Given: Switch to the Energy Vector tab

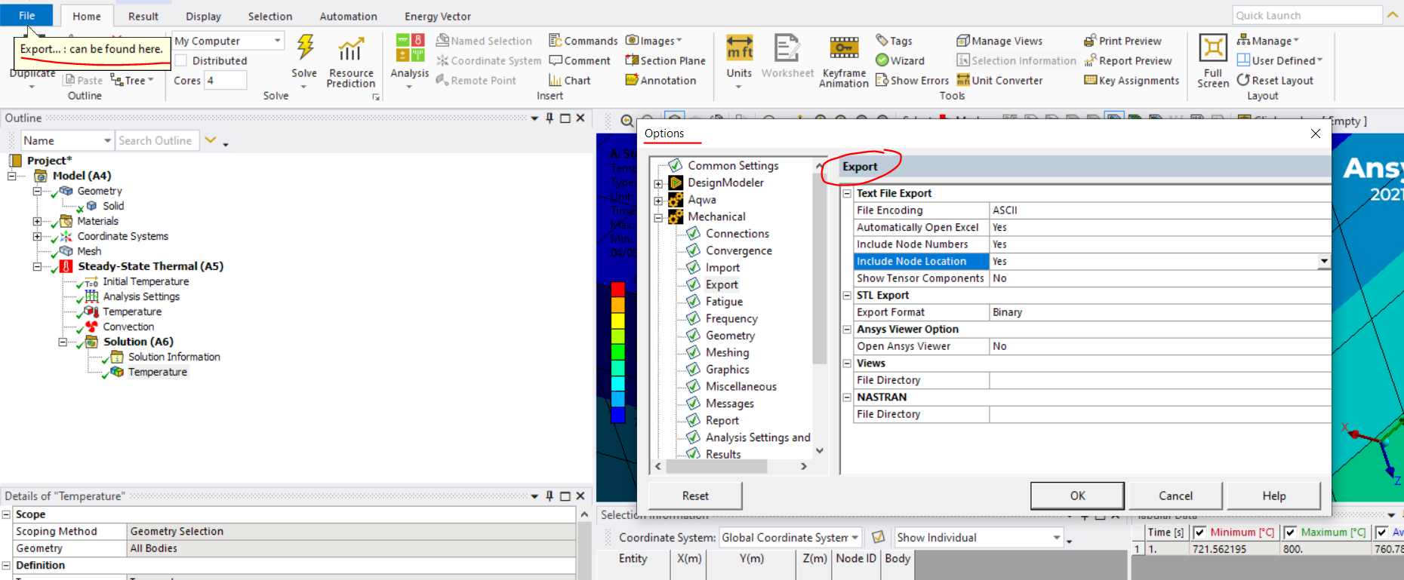Looking at the screenshot, I should [x=438, y=17].
